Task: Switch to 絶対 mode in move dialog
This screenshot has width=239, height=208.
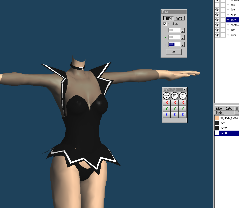Action: (179, 18)
